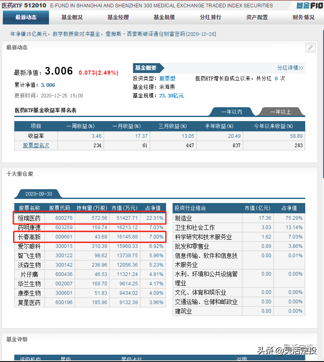Click the stock name 复星医药
The height and width of the screenshot is (362, 324).
point(29,302)
